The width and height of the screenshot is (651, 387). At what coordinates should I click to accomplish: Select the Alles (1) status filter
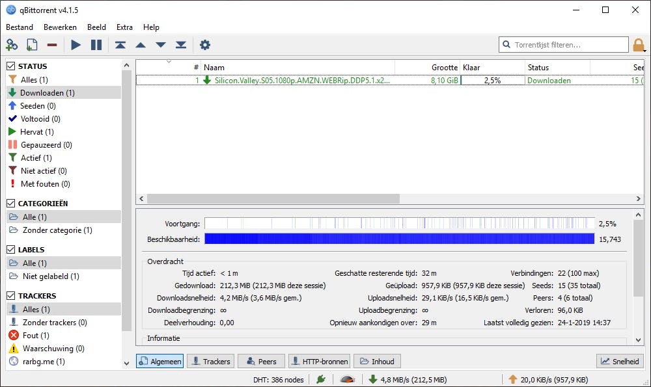pos(64,79)
